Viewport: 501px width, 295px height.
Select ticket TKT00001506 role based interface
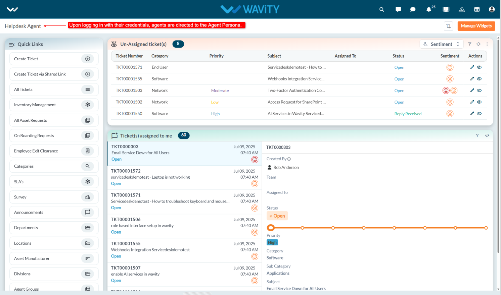pos(185,226)
